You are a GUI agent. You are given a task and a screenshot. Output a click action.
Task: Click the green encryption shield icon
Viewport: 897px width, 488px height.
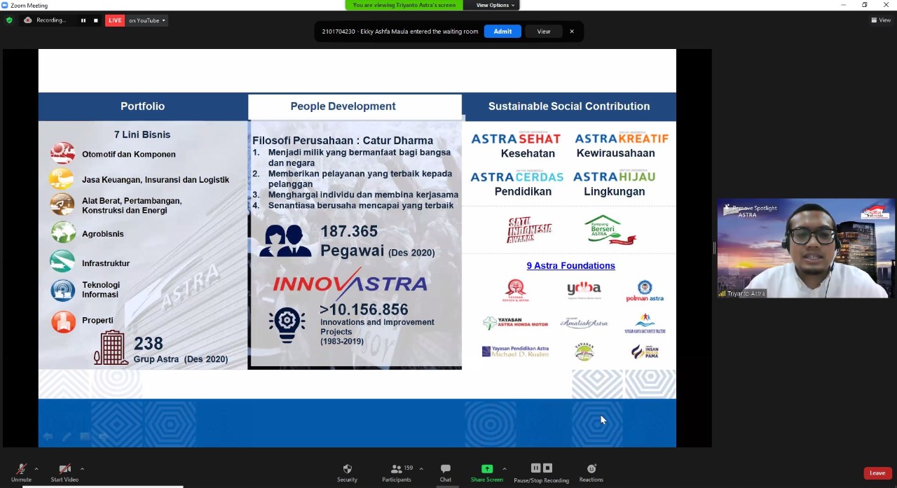[9, 20]
